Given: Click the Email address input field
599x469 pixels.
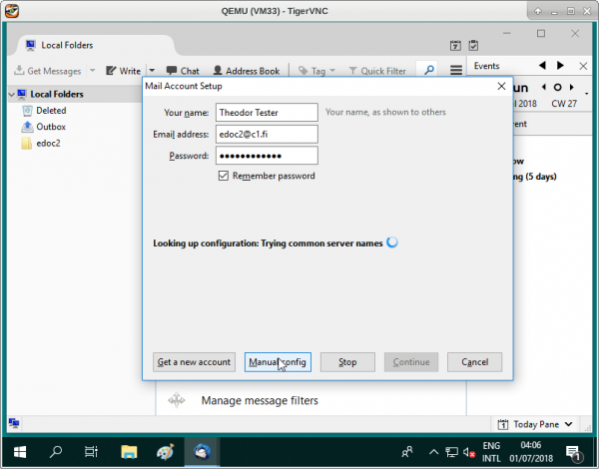Looking at the screenshot, I should [x=267, y=134].
